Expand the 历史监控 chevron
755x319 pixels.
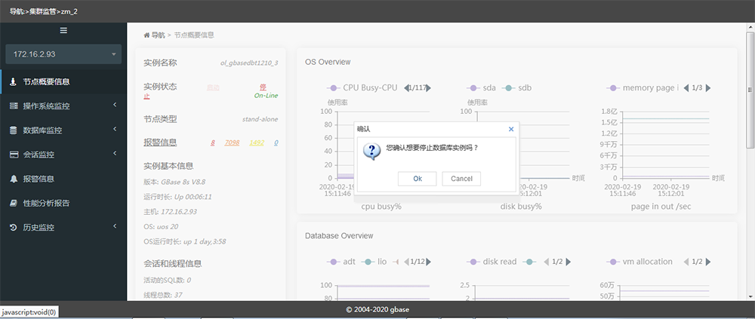(115, 226)
